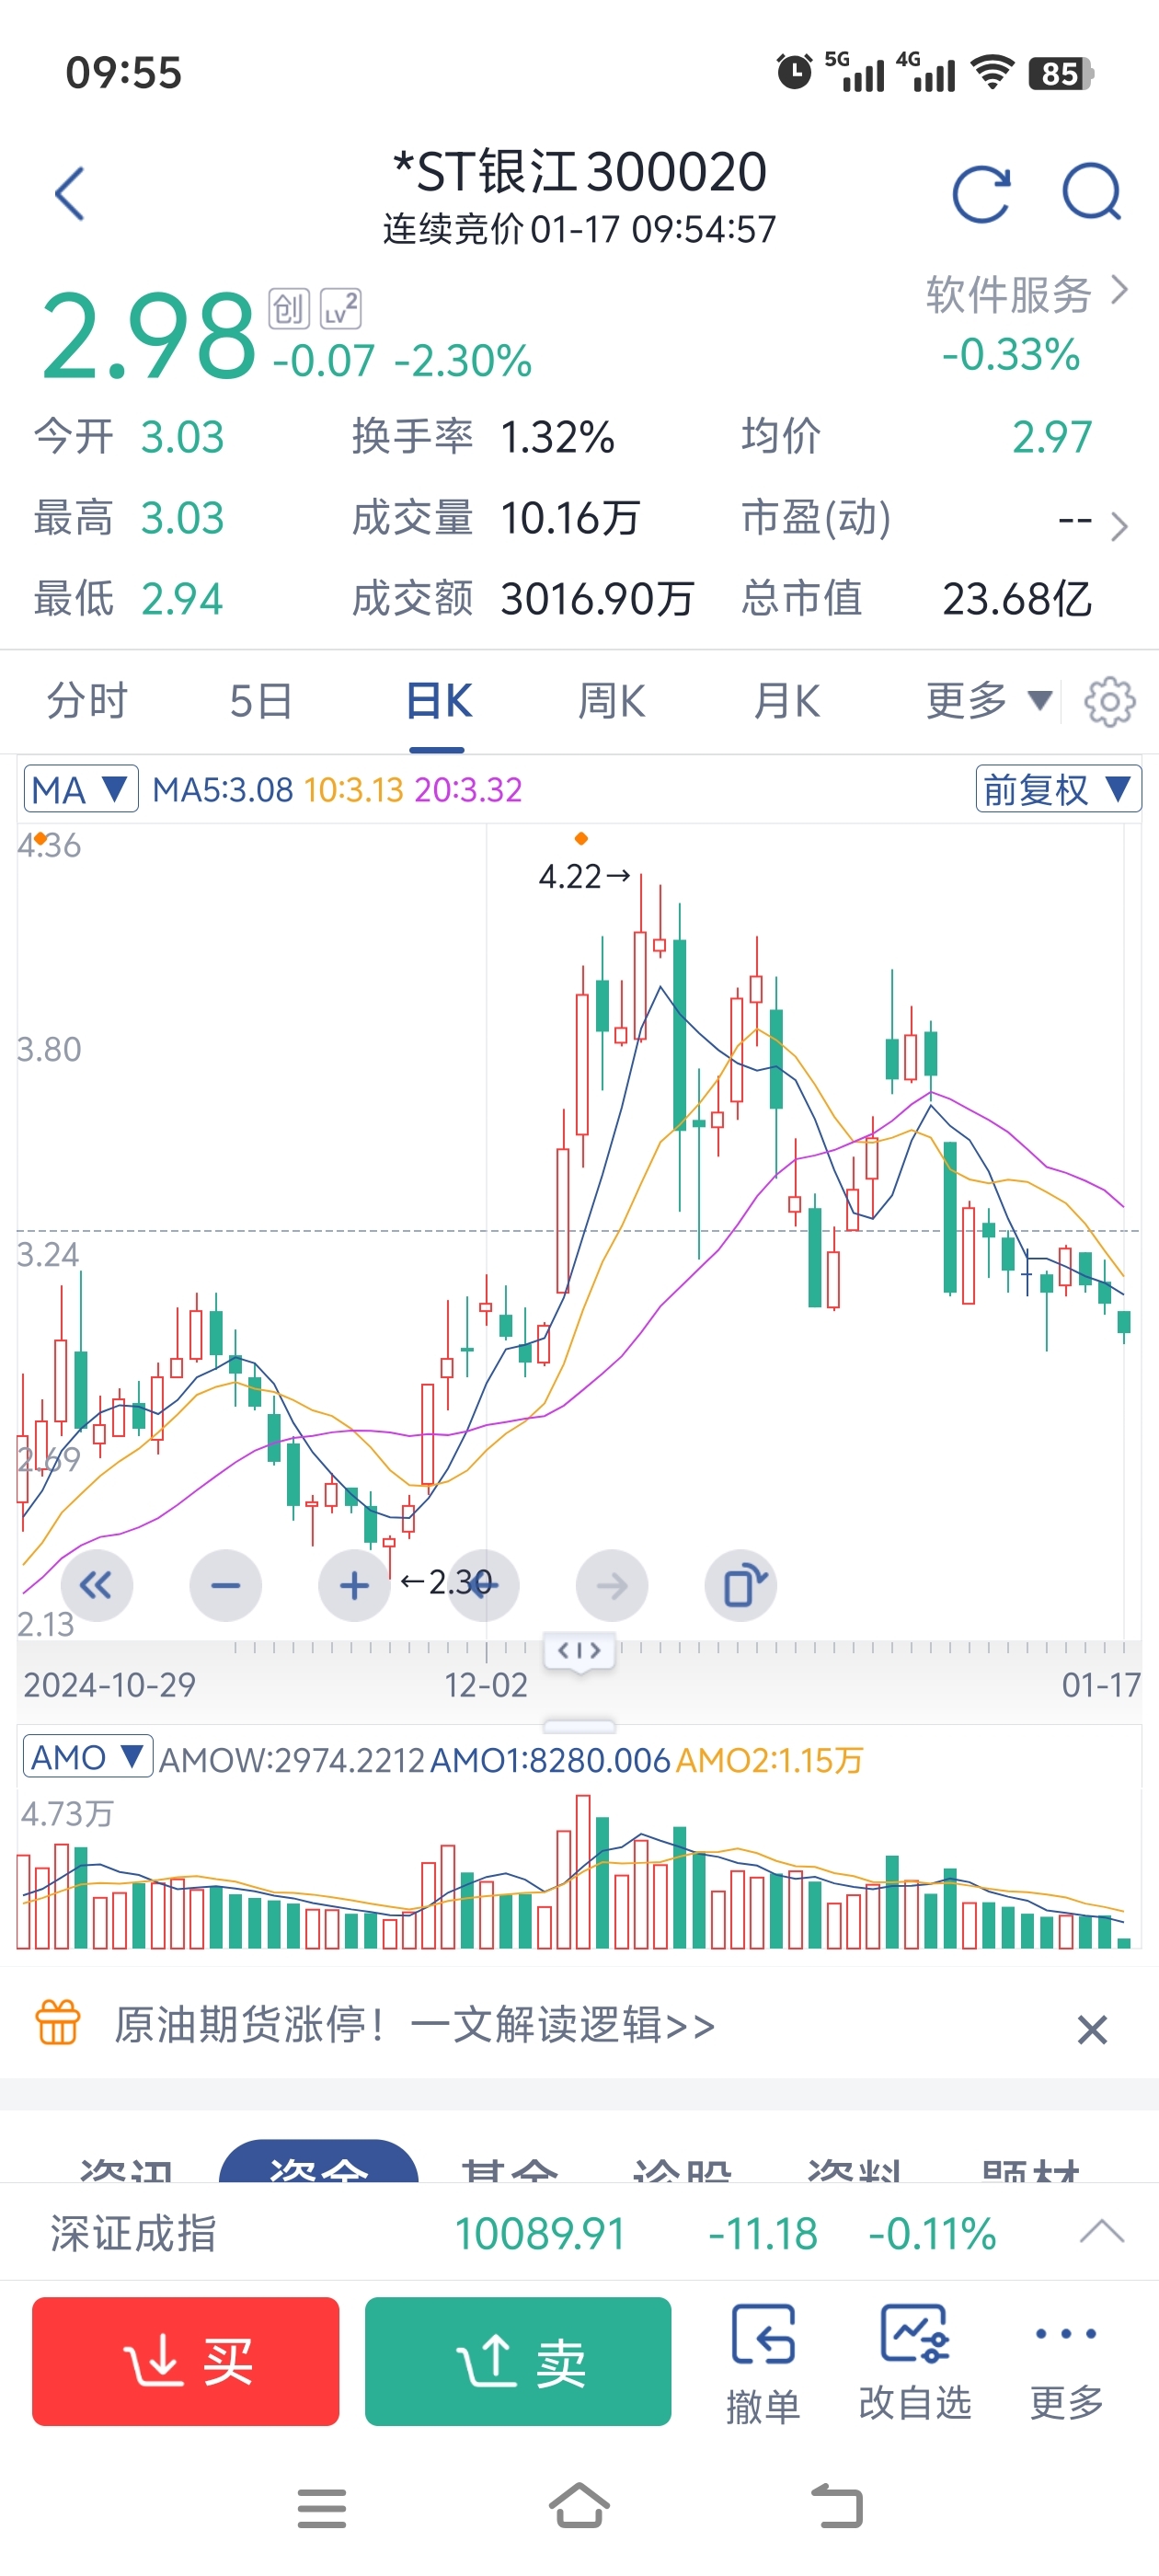Tap the 4.22 high price marker
This screenshot has width=1159, height=2576.
click(x=584, y=876)
